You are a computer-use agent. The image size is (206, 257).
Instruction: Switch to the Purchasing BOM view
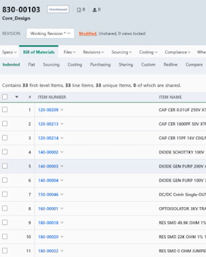point(101,64)
